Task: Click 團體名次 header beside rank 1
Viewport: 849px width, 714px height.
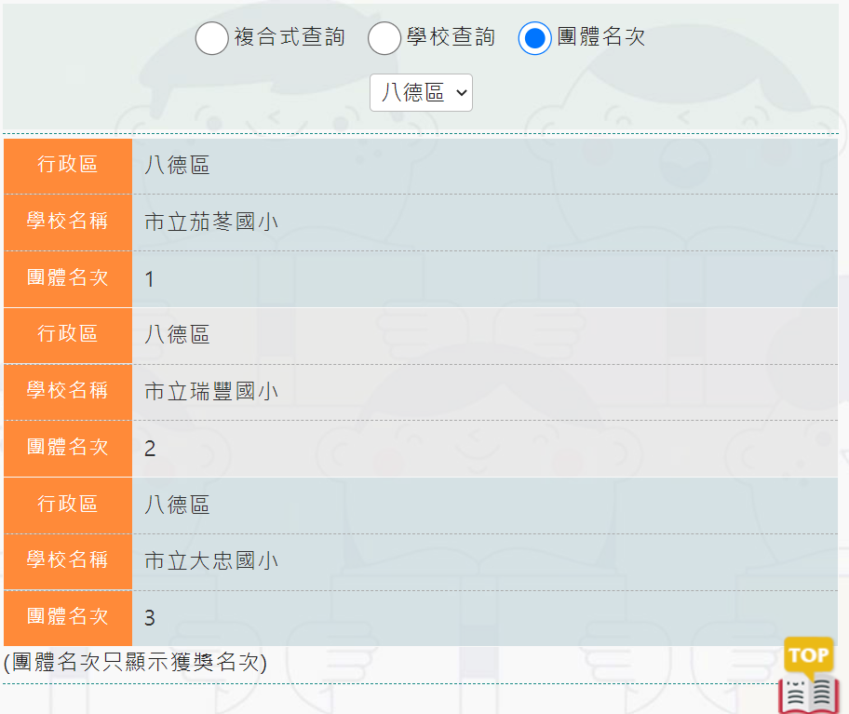Action: [68, 277]
